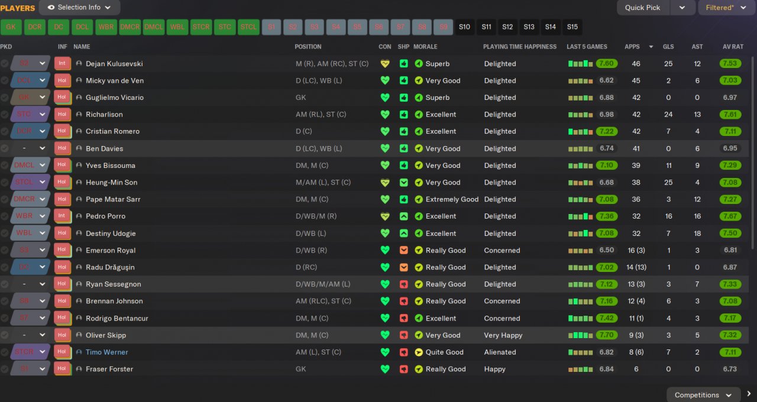
Task: Click Ryan Sessegnon's red sharpness icon
Action: tap(404, 284)
